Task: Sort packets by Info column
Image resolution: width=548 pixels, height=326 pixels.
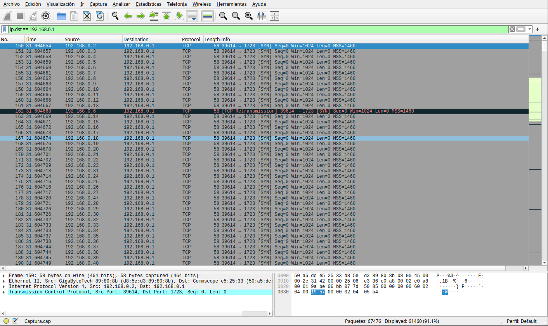Action: (x=374, y=39)
